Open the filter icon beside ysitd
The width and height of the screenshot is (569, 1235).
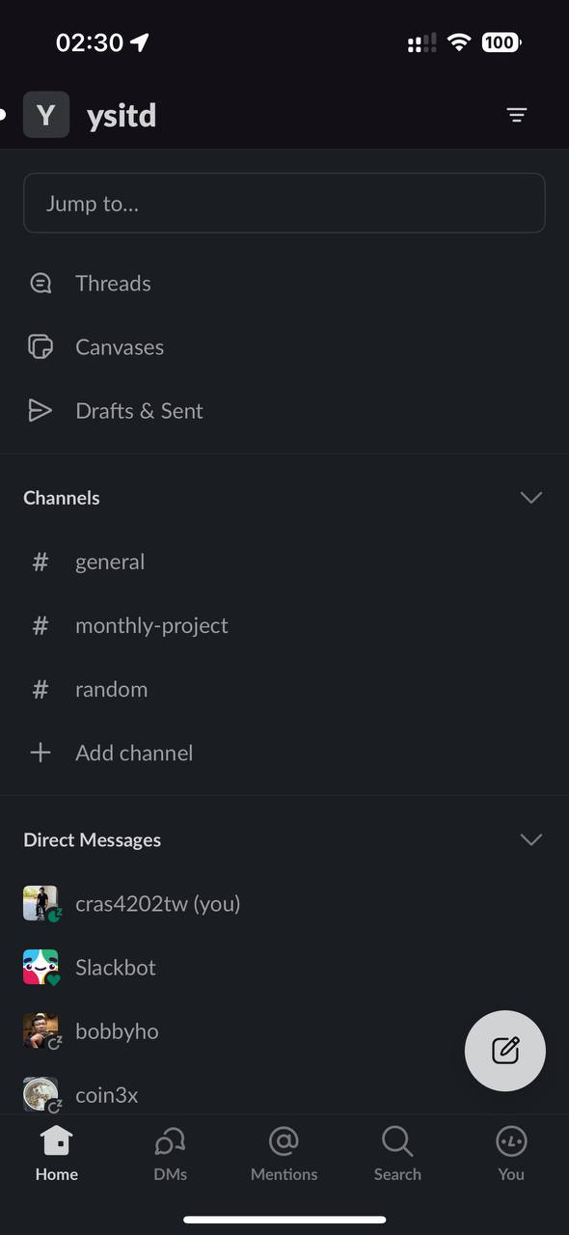click(517, 116)
